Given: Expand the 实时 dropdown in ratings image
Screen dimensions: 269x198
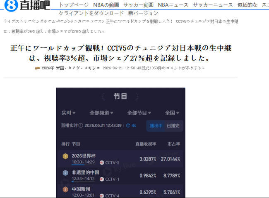Looking at the screenshot, I should 68,113.
